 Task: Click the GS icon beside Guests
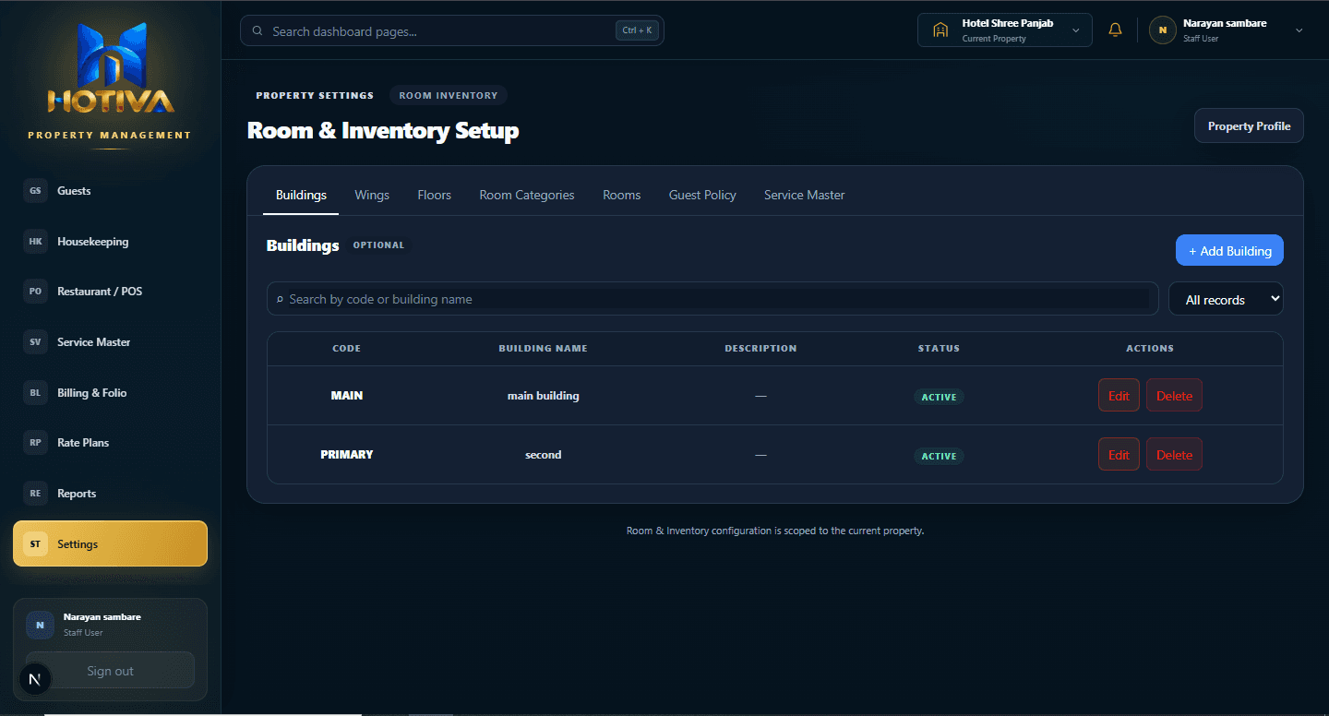tap(35, 191)
